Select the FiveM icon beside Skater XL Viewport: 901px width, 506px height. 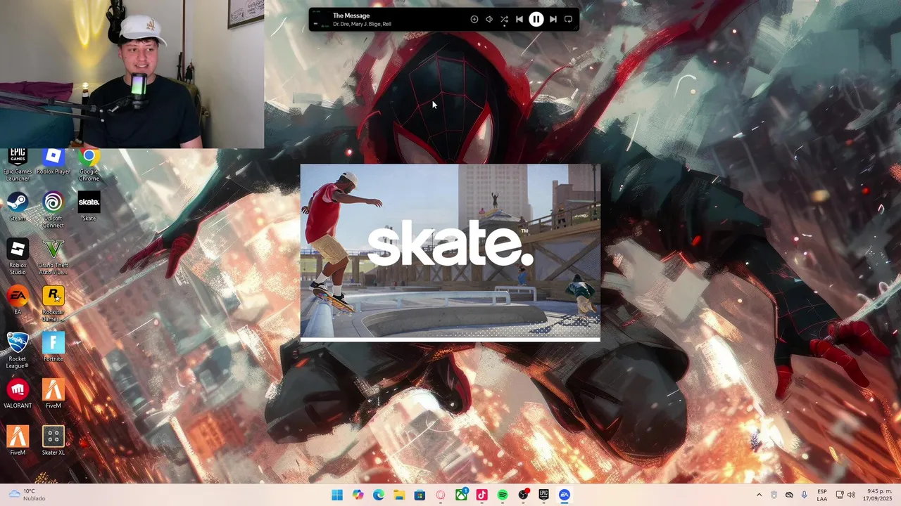[x=18, y=440]
